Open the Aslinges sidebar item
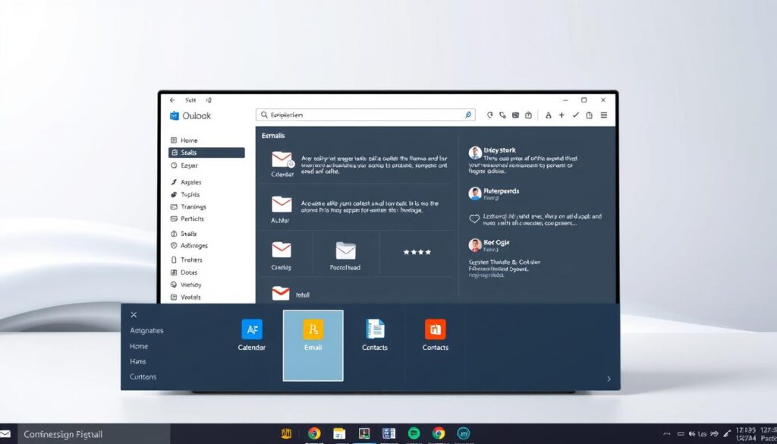This screenshot has height=444, width=777. (189, 246)
